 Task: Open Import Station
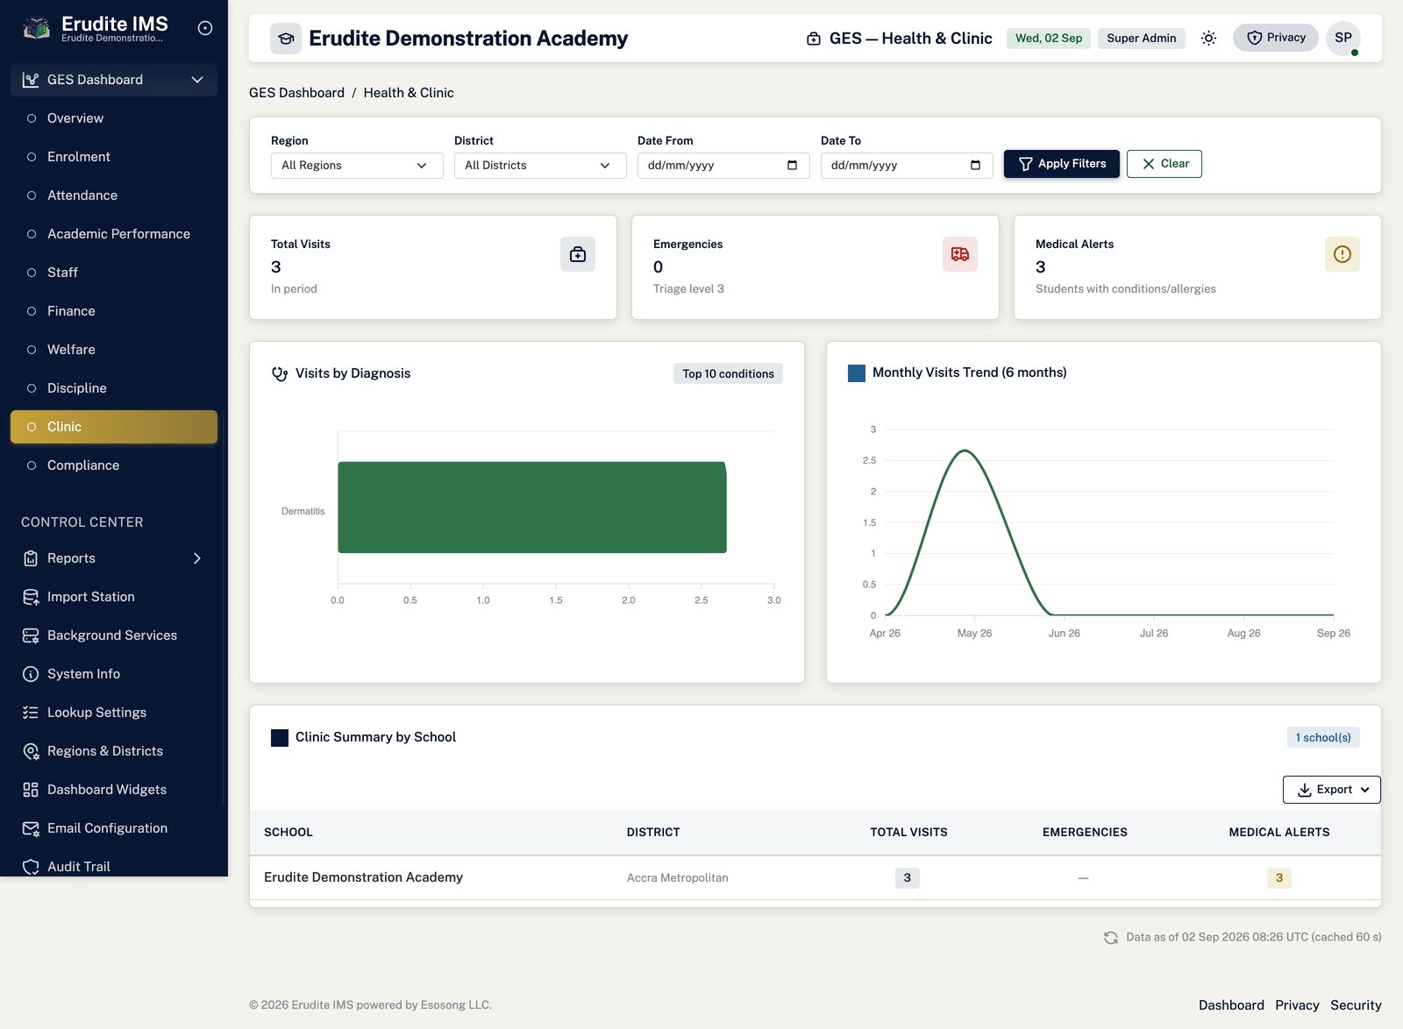[x=114, y=597]
